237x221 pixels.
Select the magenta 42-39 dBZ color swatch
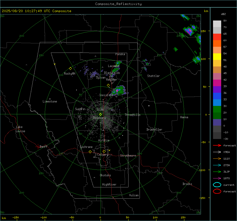[217, 83]
